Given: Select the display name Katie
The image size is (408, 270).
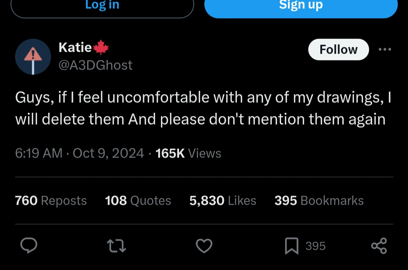Looking at the screenshot, I should 74,47.
